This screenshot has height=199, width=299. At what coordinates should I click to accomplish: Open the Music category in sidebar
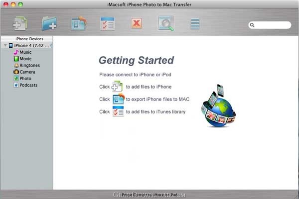pyautogui.click(x=25, y=52)
